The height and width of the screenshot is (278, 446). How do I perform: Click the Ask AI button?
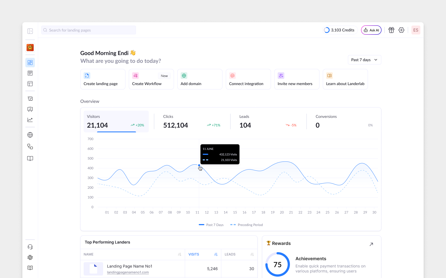pos(371,30)
